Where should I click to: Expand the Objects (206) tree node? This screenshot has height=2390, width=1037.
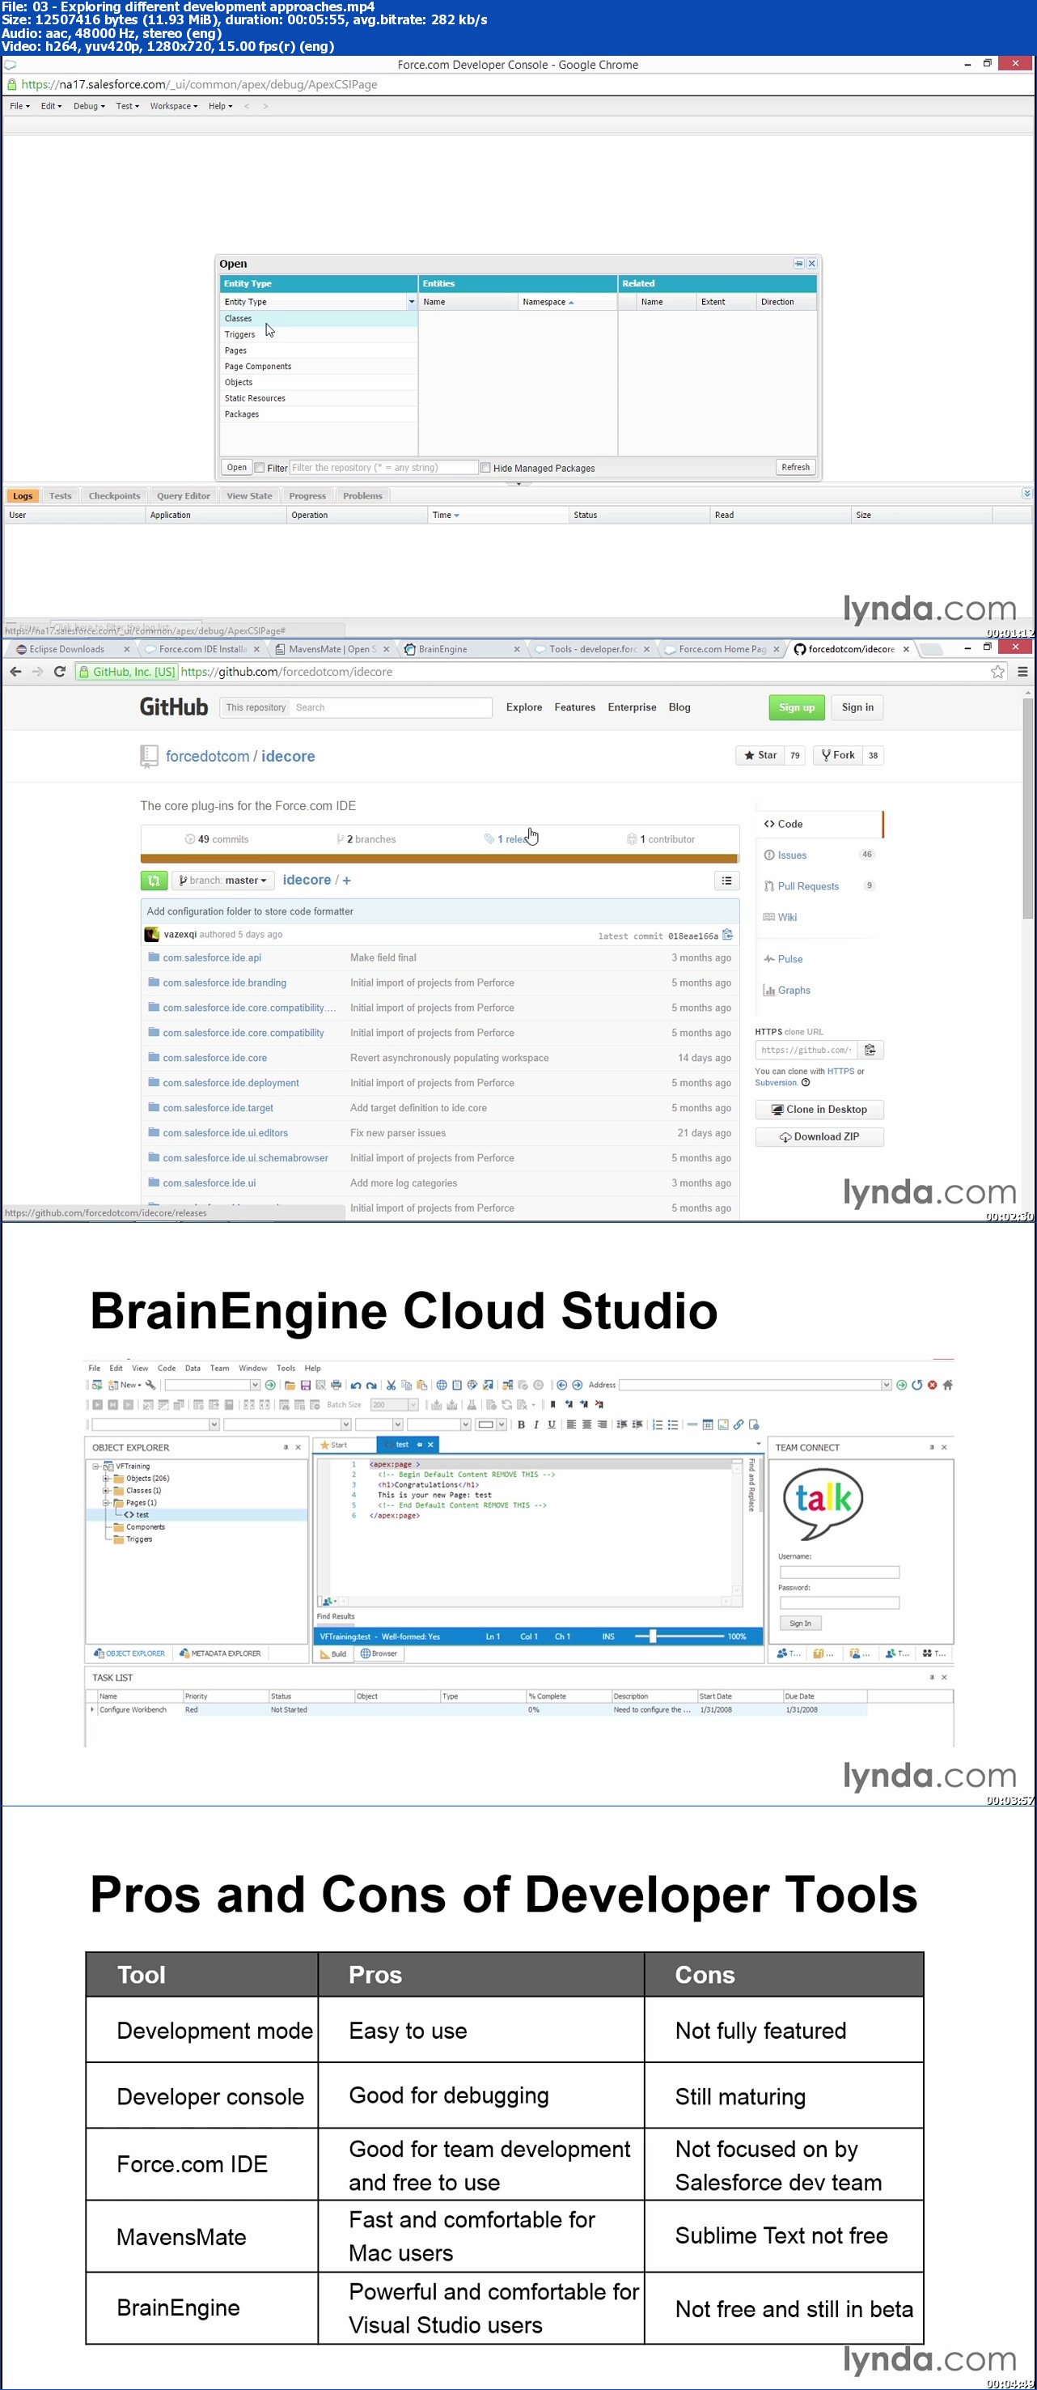click(x=106, y=1478)
